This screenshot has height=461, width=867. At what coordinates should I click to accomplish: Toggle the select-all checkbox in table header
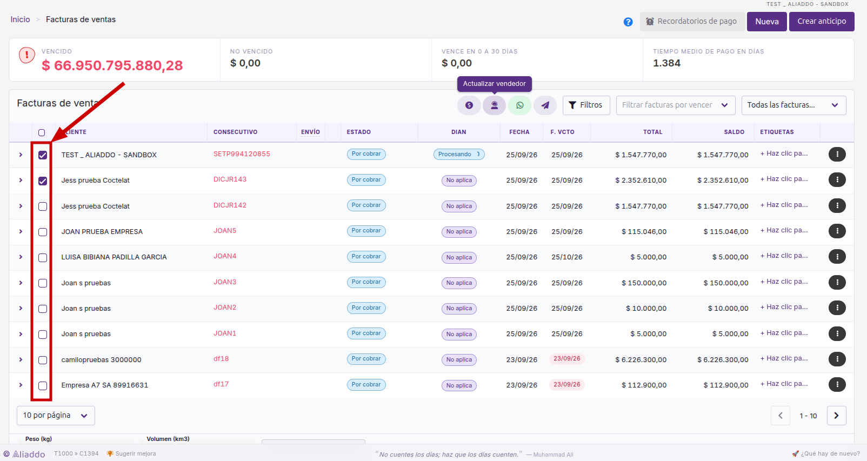pos(42,132)
